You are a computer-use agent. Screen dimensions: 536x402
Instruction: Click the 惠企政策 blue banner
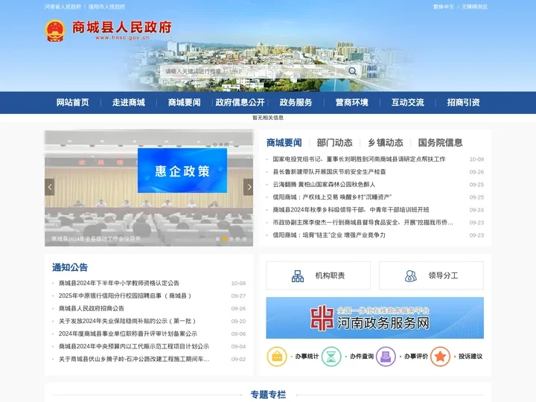(182, 170)
